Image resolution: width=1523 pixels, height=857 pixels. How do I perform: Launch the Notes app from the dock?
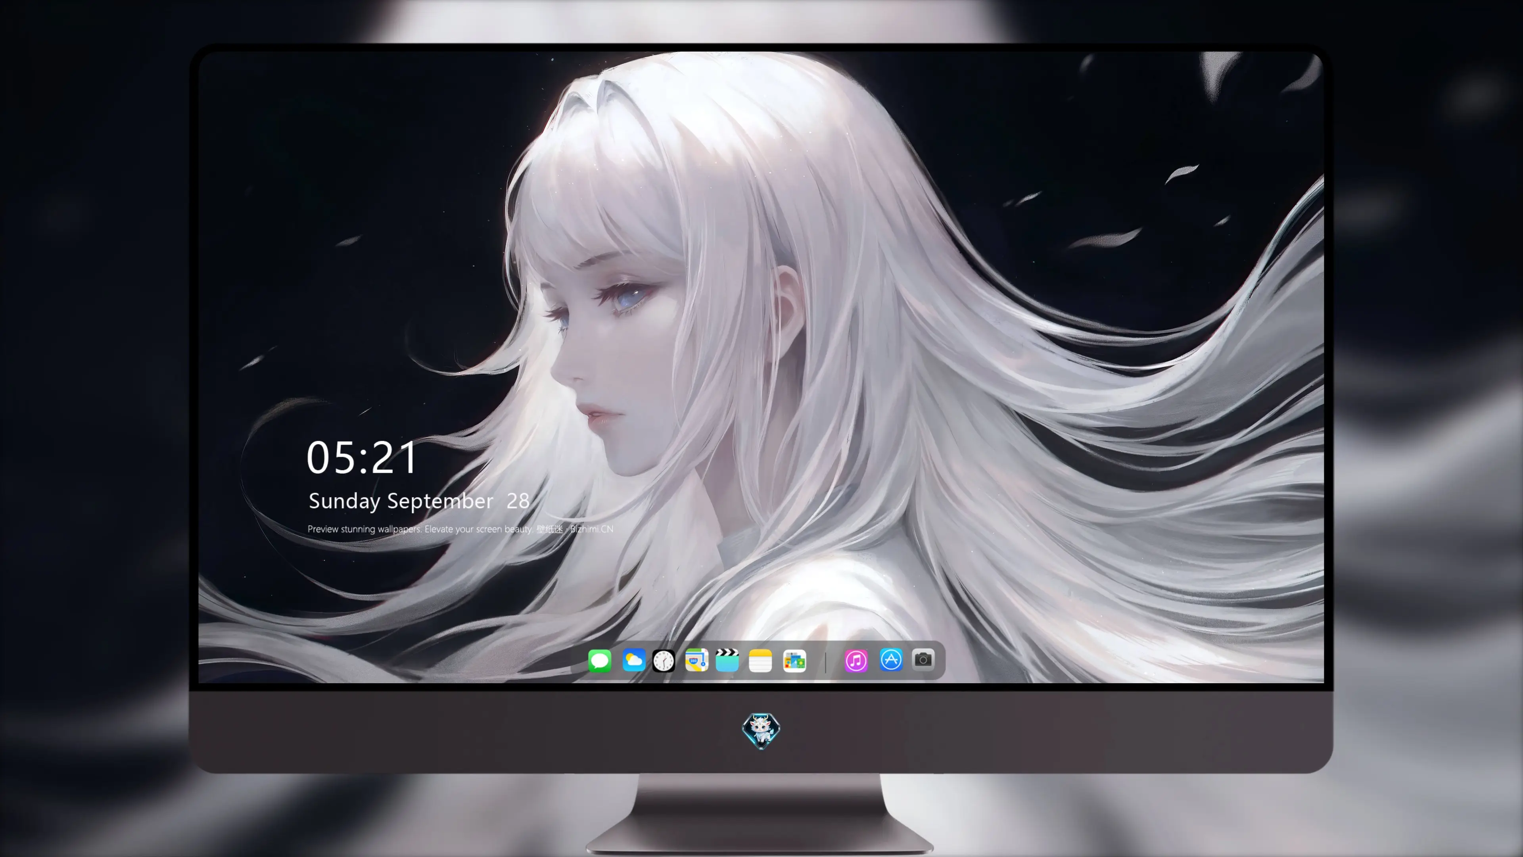pos(760,661)
